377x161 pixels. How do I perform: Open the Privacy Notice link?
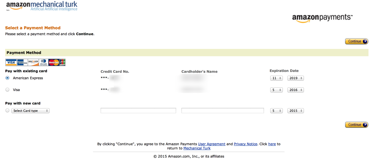pyautogui.click(x=245, y=144)
